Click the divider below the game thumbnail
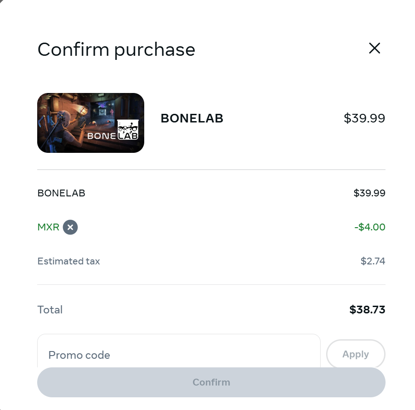The height and width of the screenshot is (410, 415). 211,170
